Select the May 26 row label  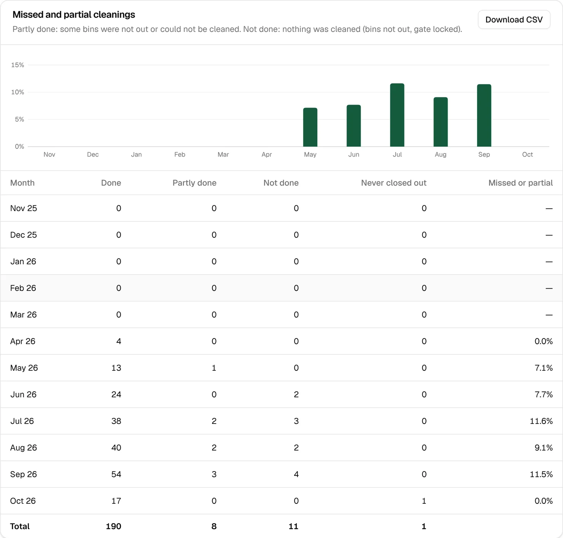point(24,368)
